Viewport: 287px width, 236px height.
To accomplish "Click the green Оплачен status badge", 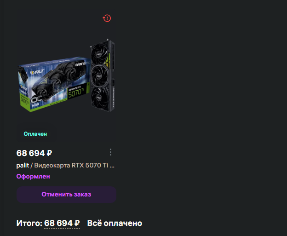I will point(35,134).
